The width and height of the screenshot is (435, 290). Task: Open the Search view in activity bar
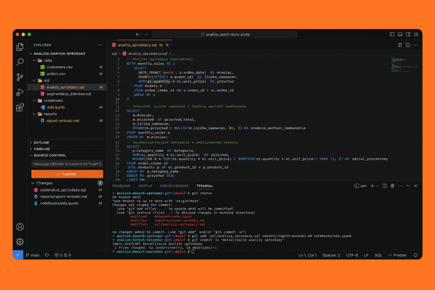point(20,62)
